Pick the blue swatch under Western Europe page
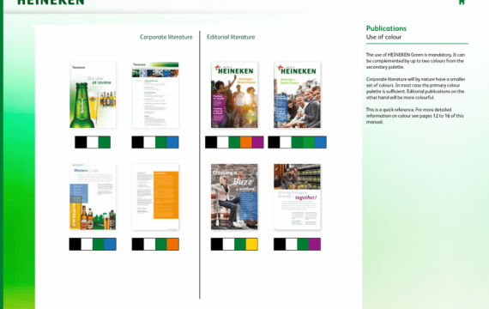The image size is (489, 309). coord(110,244)
